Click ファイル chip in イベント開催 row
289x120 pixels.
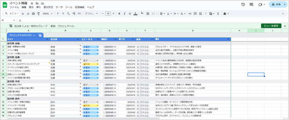pos(143,50)
